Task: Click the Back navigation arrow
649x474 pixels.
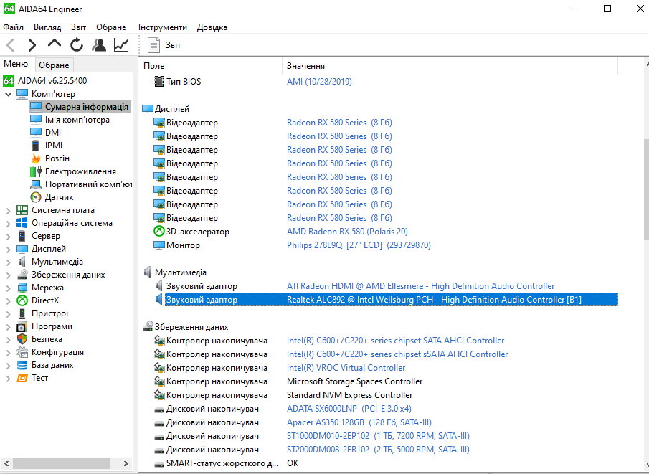Action: tap(11, 44)
